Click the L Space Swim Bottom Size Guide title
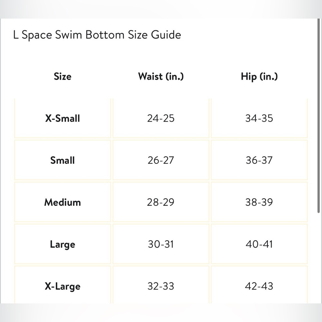 pos(97,35)
